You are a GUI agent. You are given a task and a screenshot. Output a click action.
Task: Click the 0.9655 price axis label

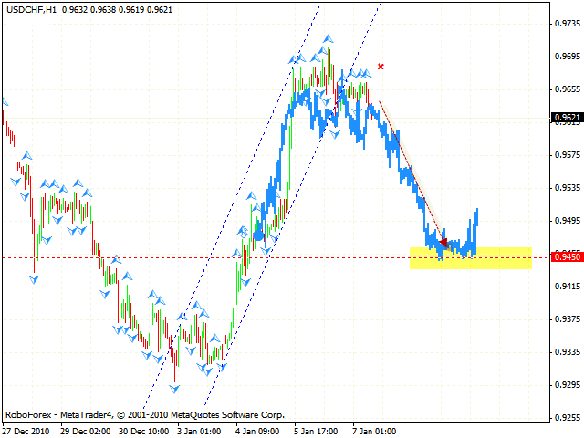click(568, 89)
